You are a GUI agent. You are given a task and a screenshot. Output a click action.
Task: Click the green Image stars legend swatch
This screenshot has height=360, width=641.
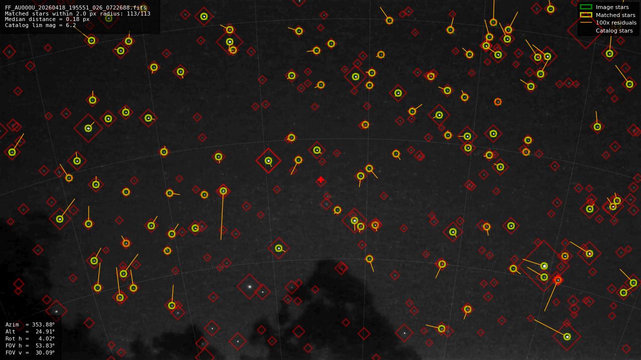coord(586,7)
